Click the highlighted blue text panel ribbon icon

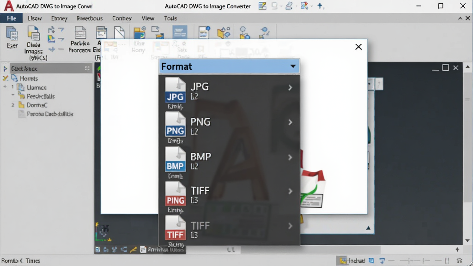click(x=180, y=32)
